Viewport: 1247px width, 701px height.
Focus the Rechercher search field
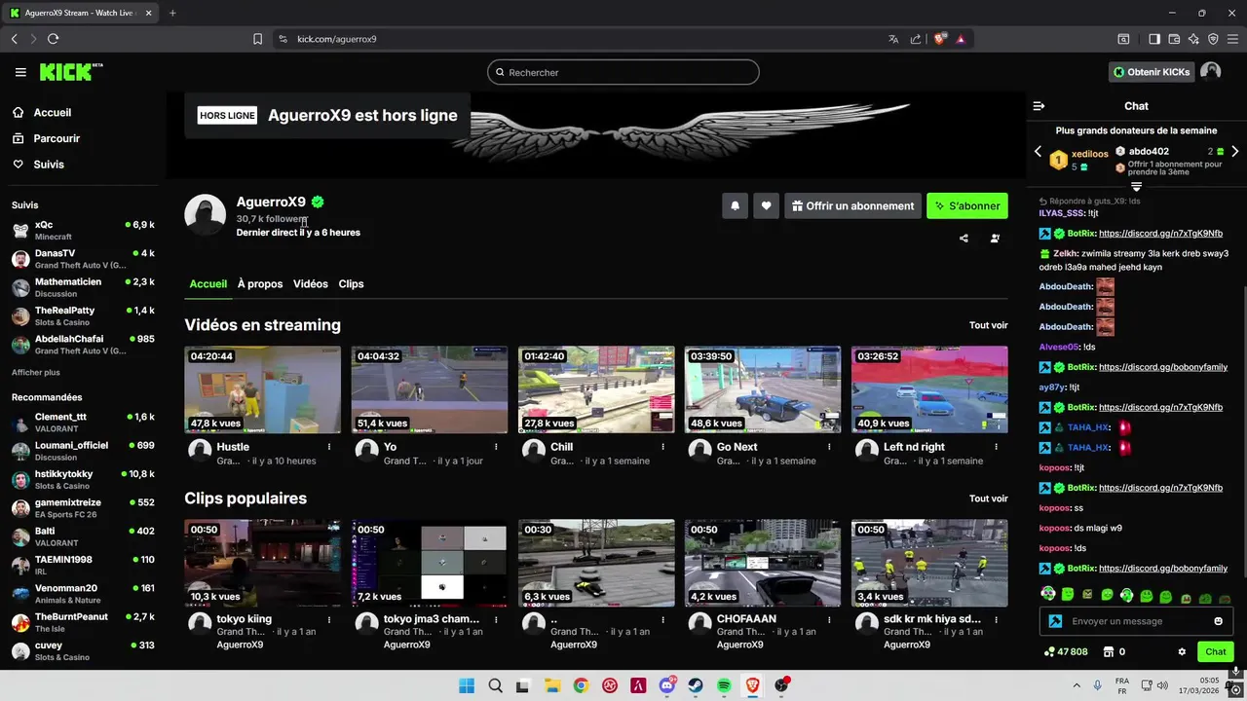623,72
